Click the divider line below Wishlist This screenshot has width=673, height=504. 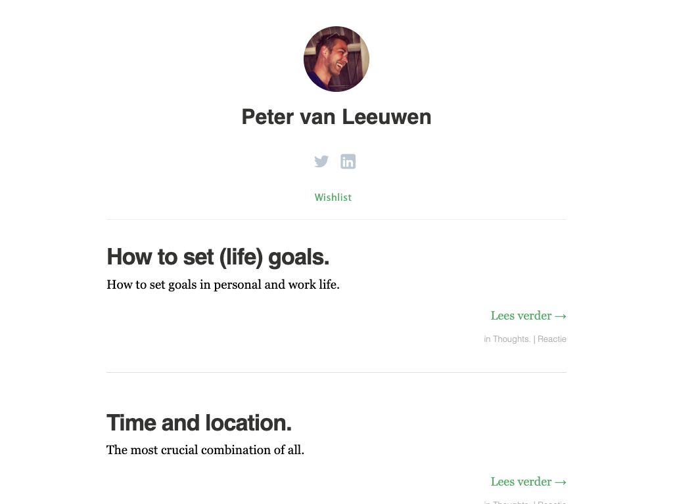click(x=336, y=219)
